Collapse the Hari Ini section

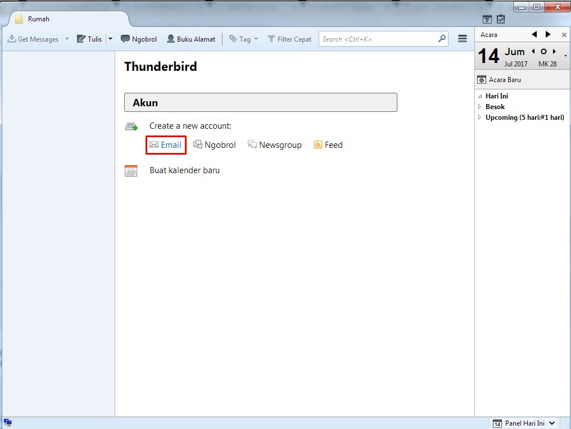[479, 96]
